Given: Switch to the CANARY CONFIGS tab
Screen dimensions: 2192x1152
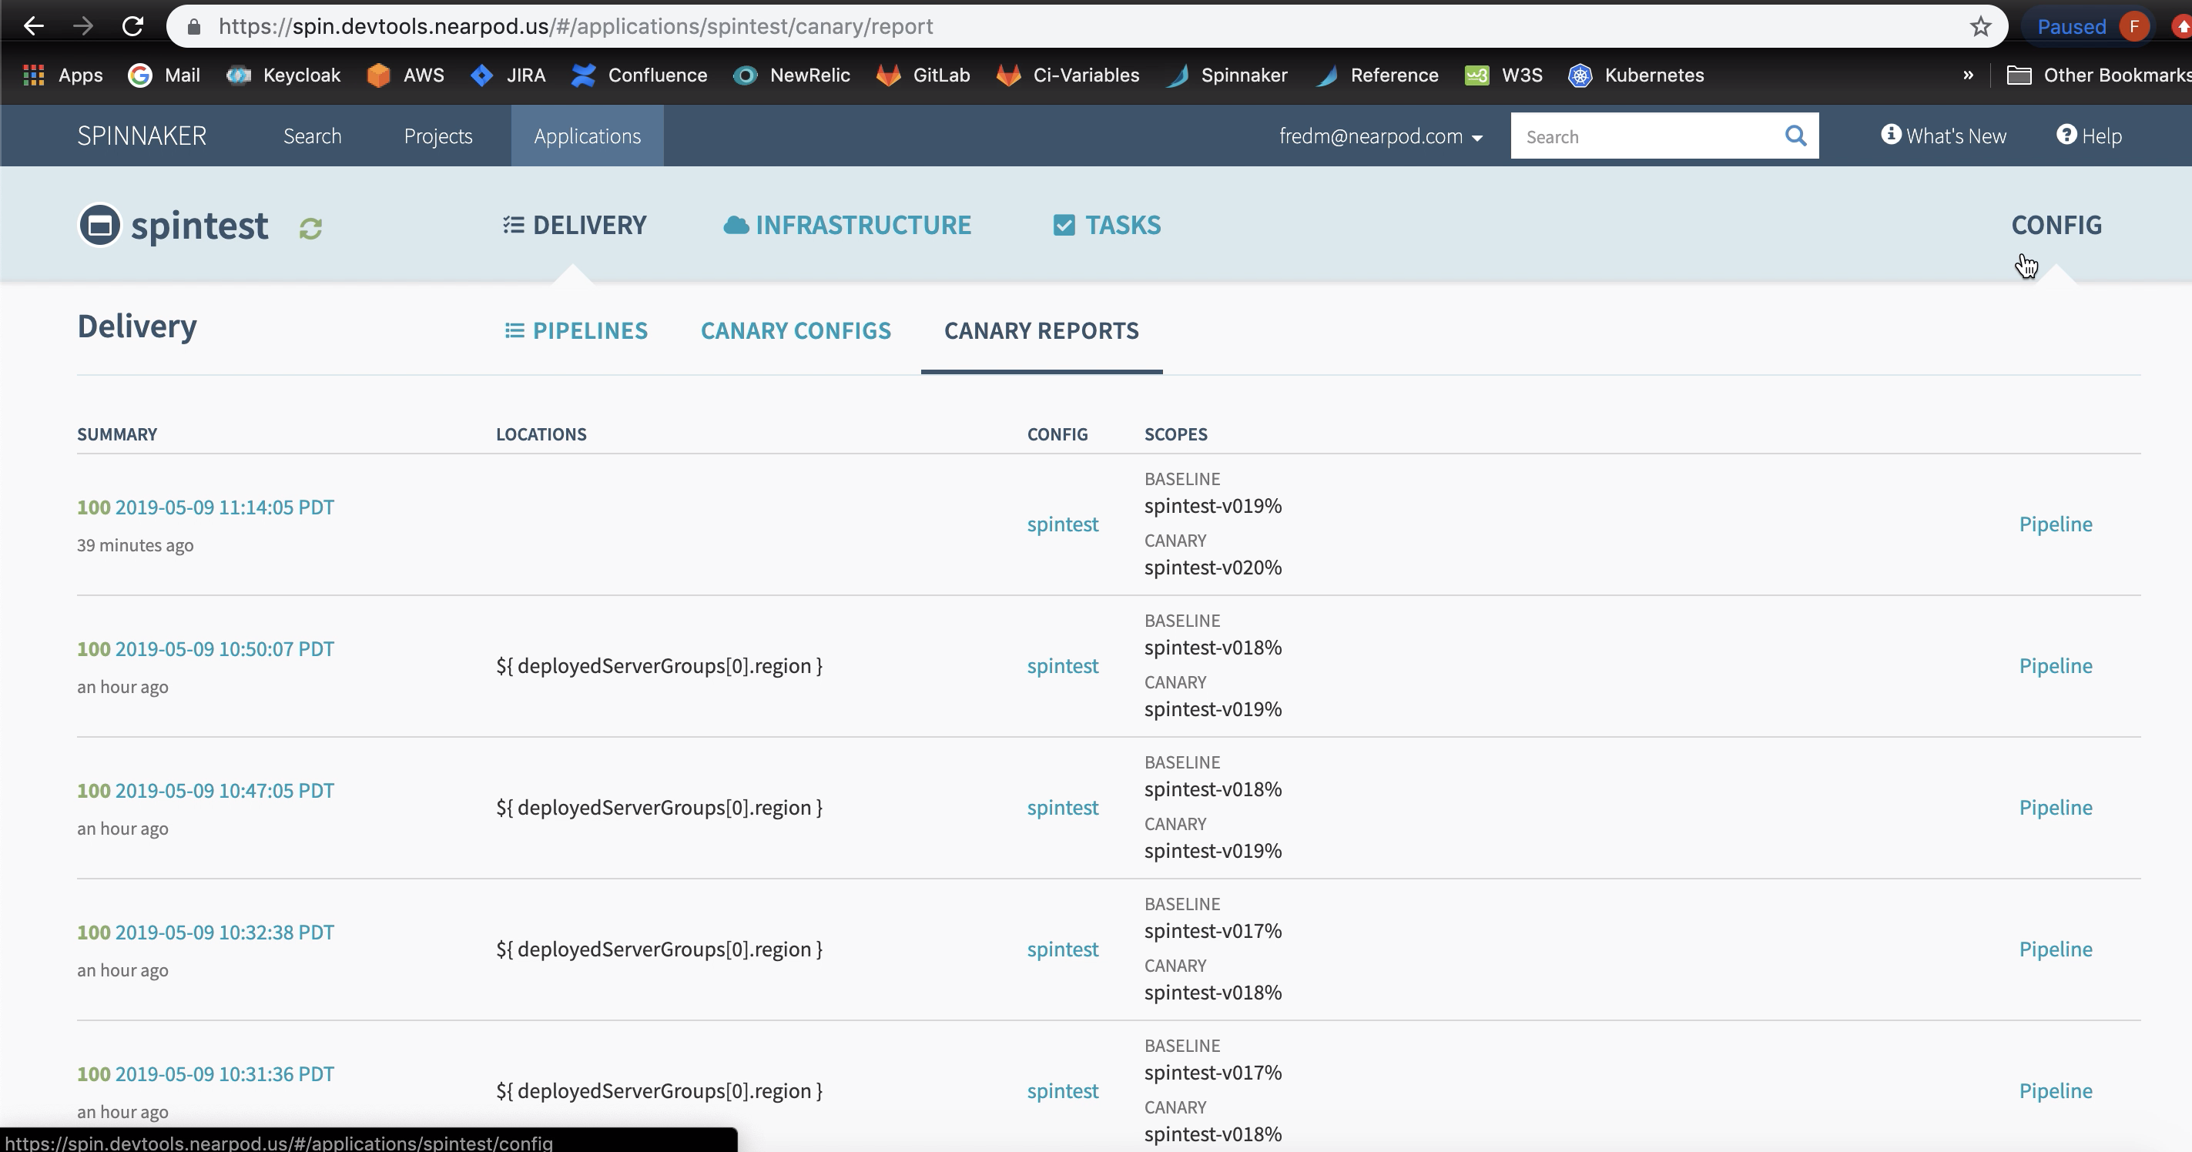Looking at the screenshot, I should point(796,331).
